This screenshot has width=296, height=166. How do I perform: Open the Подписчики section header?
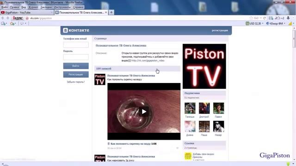[204, 93]
